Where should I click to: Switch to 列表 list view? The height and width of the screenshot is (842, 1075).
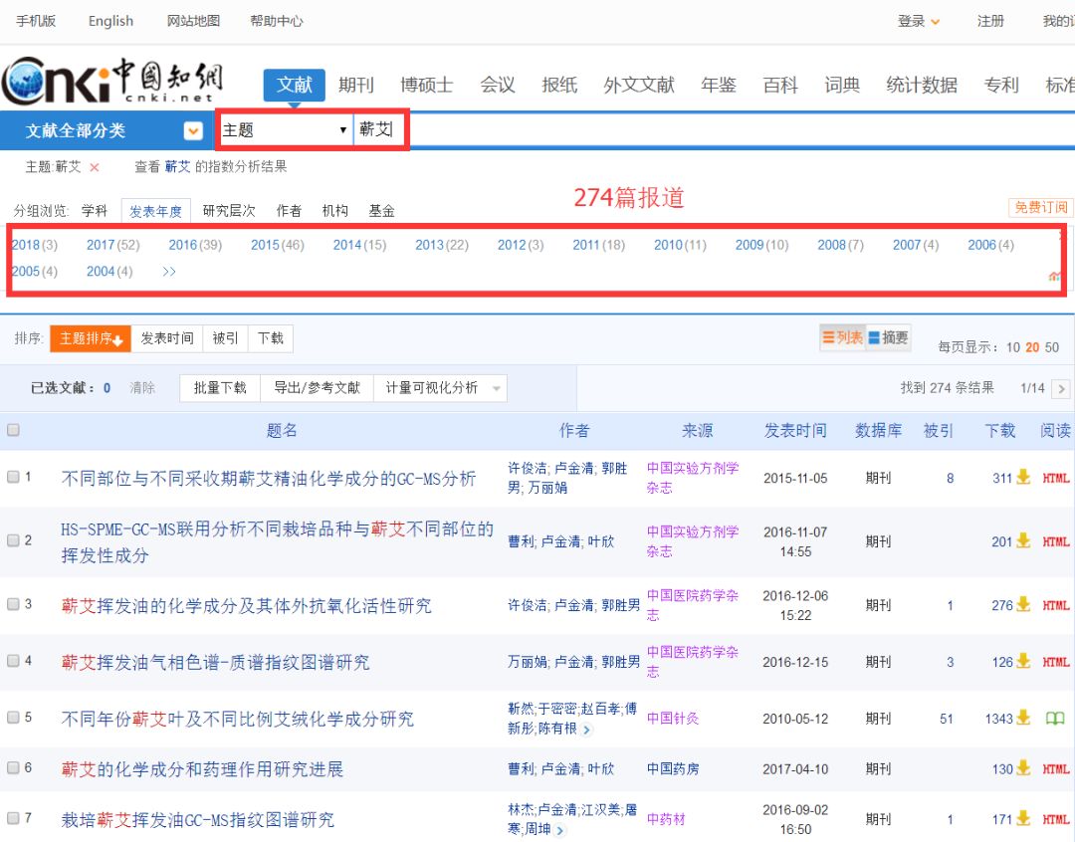843,337
